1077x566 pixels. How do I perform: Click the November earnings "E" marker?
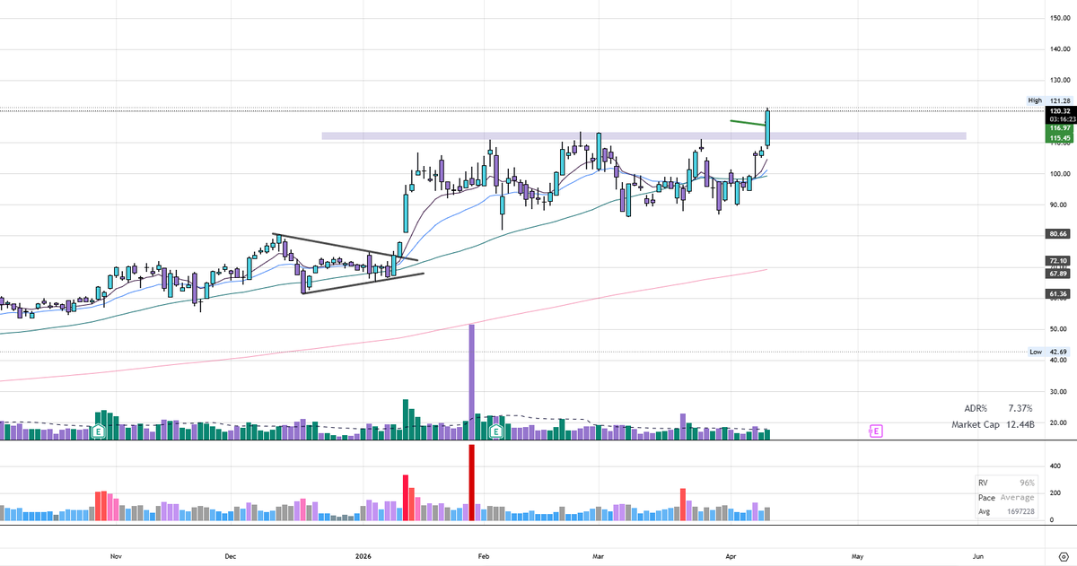(96, 431)
